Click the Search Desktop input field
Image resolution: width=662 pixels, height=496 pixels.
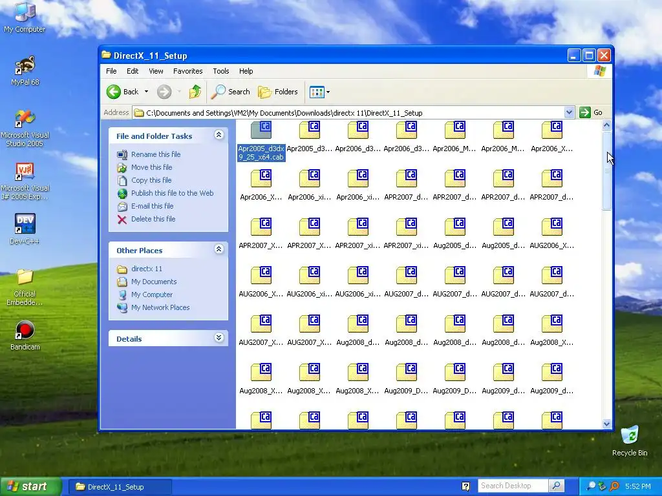click(513, 486)
